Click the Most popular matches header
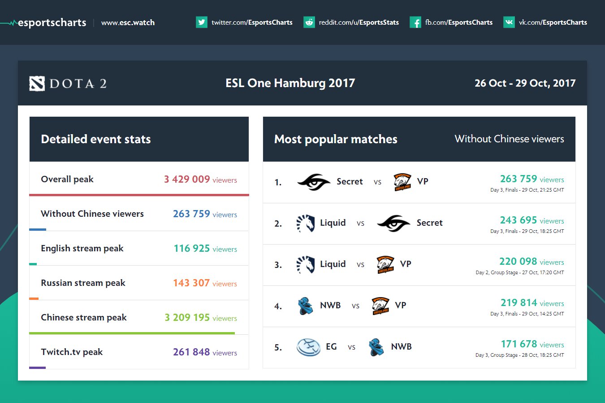This screenshot has width=605, height=403. point(336,139)
